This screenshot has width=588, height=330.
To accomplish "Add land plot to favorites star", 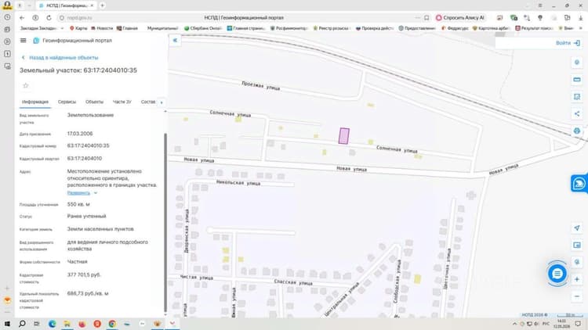I will click(x=26, y=86).
